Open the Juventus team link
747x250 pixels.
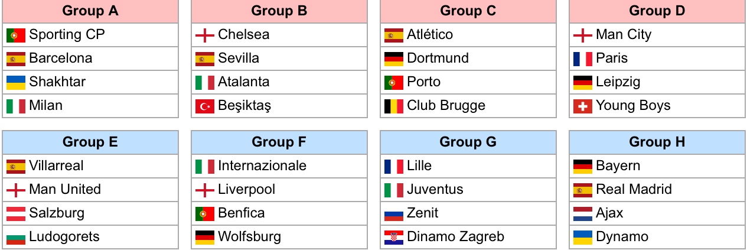(x=435, y=190)
